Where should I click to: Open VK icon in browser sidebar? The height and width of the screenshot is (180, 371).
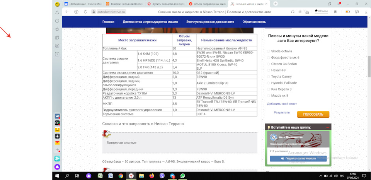(57, 116)
